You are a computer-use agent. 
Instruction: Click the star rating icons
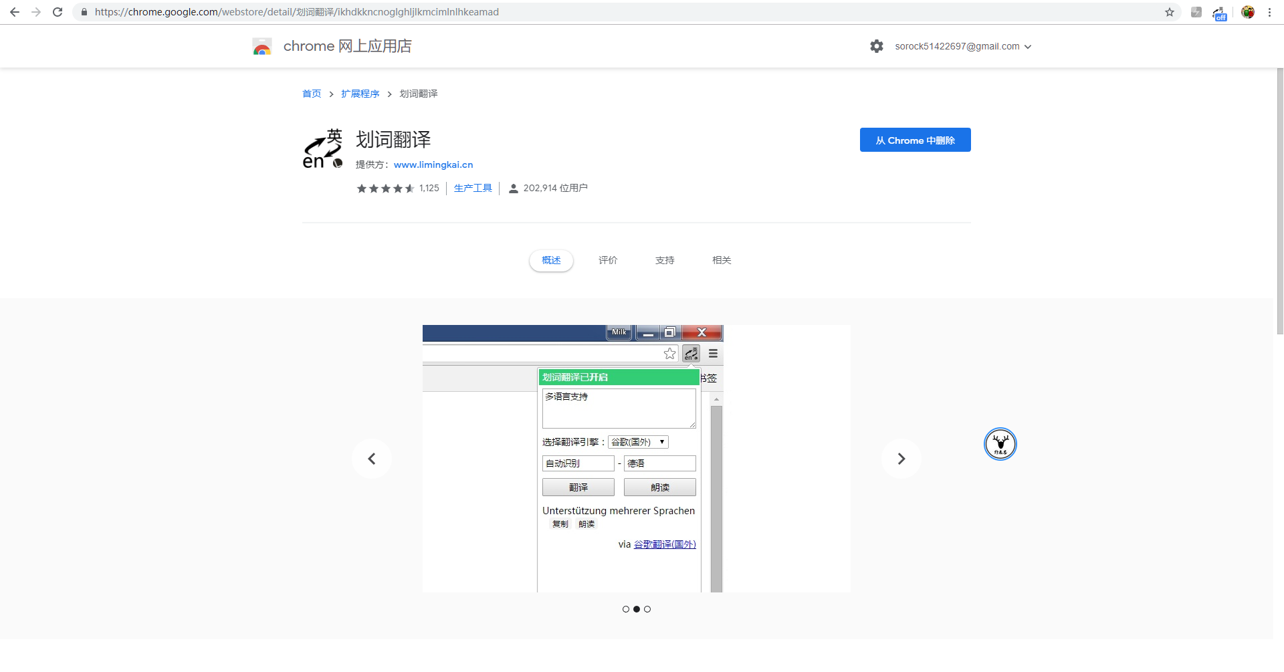click(x=386, y=189)
